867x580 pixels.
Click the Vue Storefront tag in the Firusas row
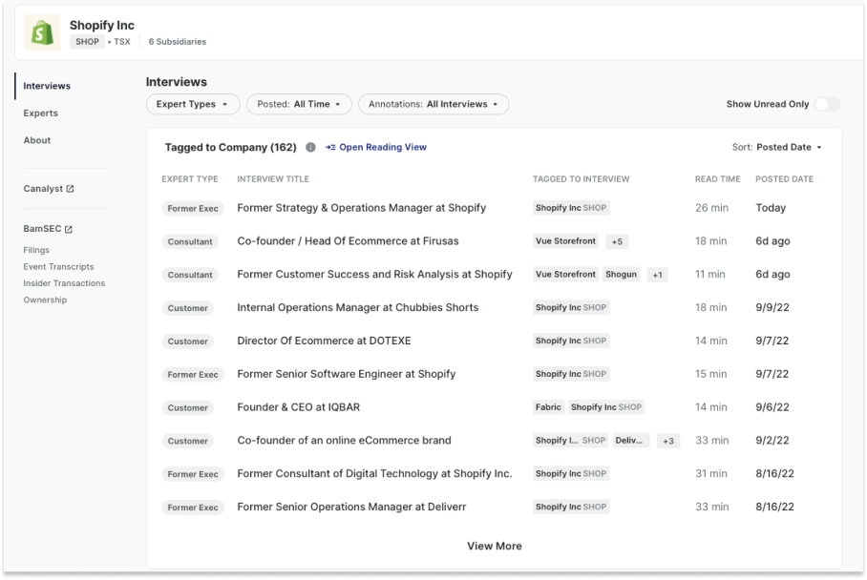(565, 241)
